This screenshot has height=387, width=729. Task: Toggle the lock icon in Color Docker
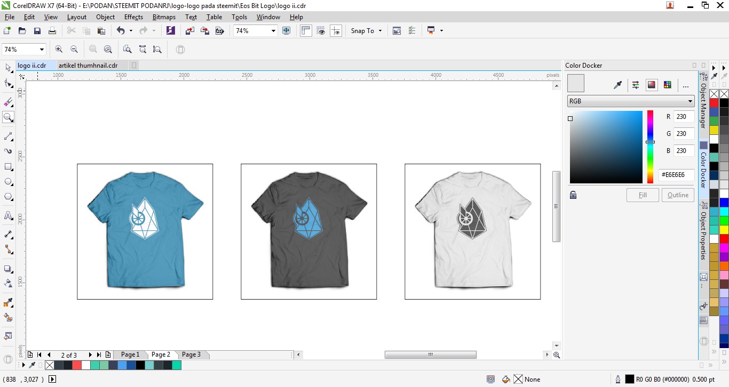[573, 195]
